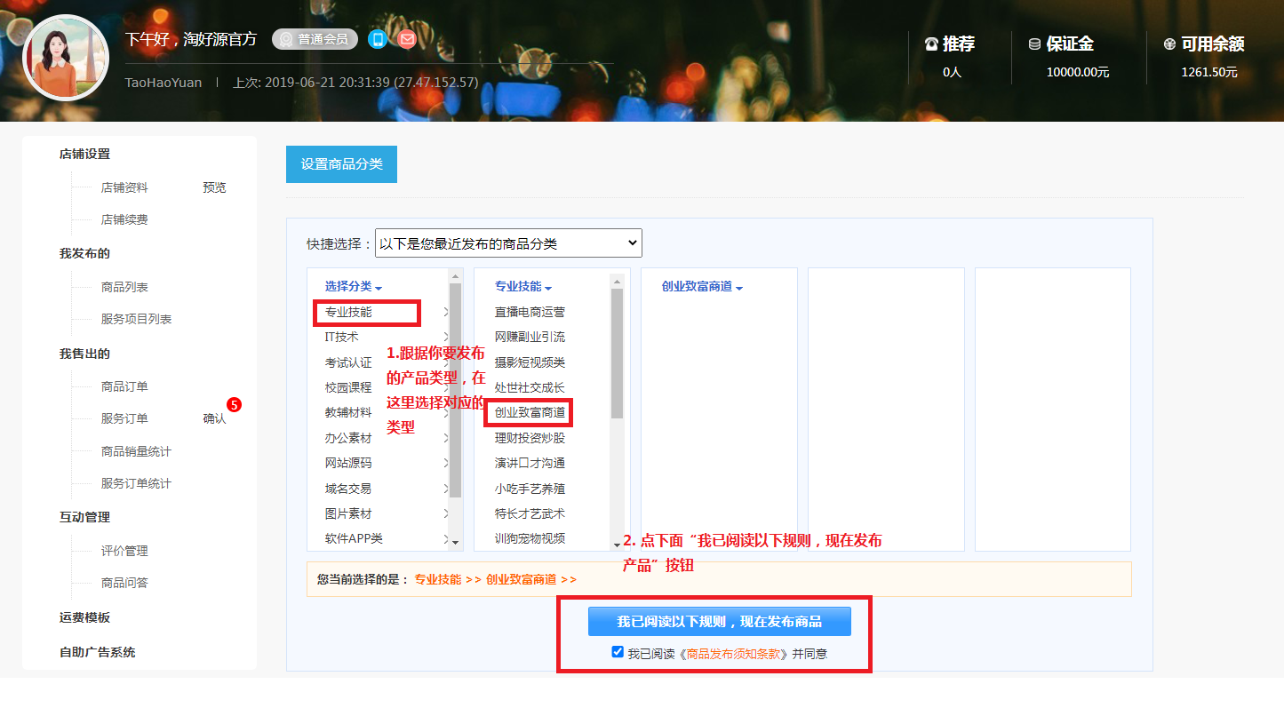
Task: Open the user avatar profile picture
Action: point(66,58)
